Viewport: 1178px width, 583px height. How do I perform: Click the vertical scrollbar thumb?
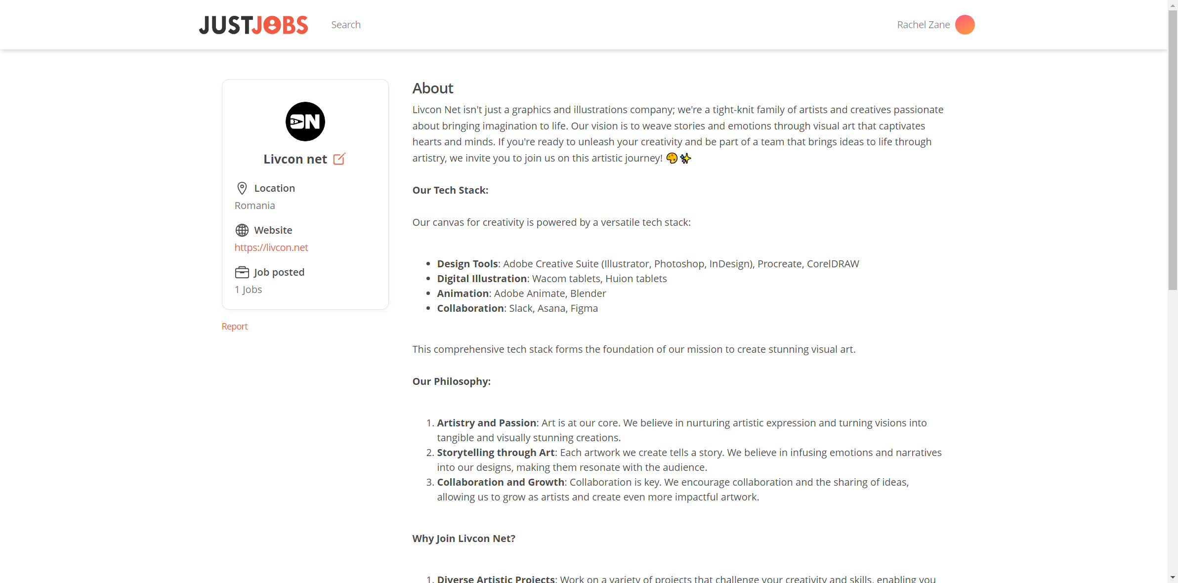click(x=1173, y=148)
